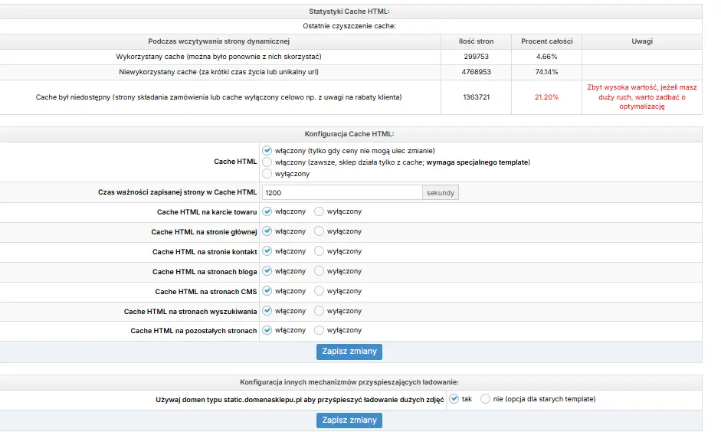Image resolution: width=721 pixels, height=432 pixels.
Task: Enable Cache HTML na stronie kontakt
Action: [267, 251]
